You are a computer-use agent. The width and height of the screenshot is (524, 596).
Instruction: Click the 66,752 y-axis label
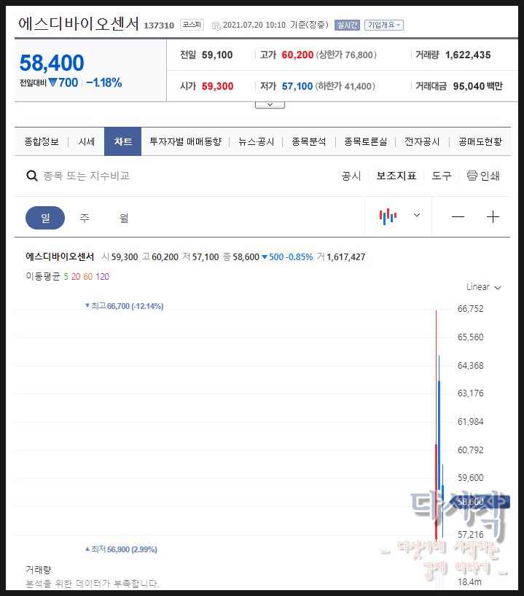tap(470, 309)
